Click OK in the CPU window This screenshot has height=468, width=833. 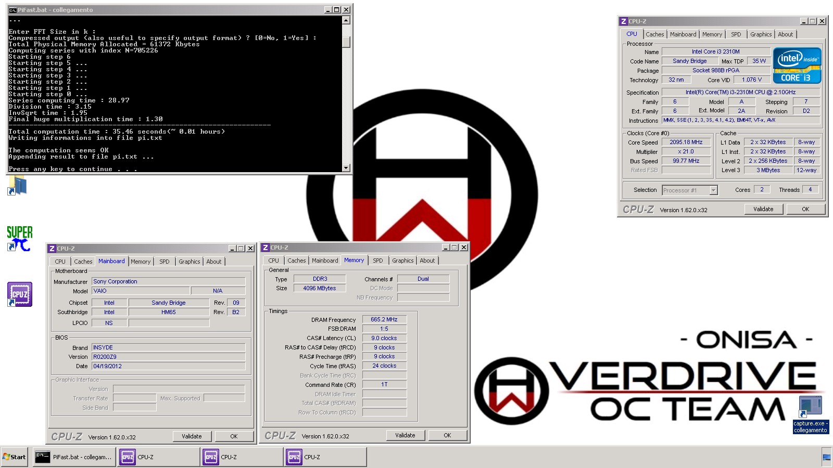[805, 209]
